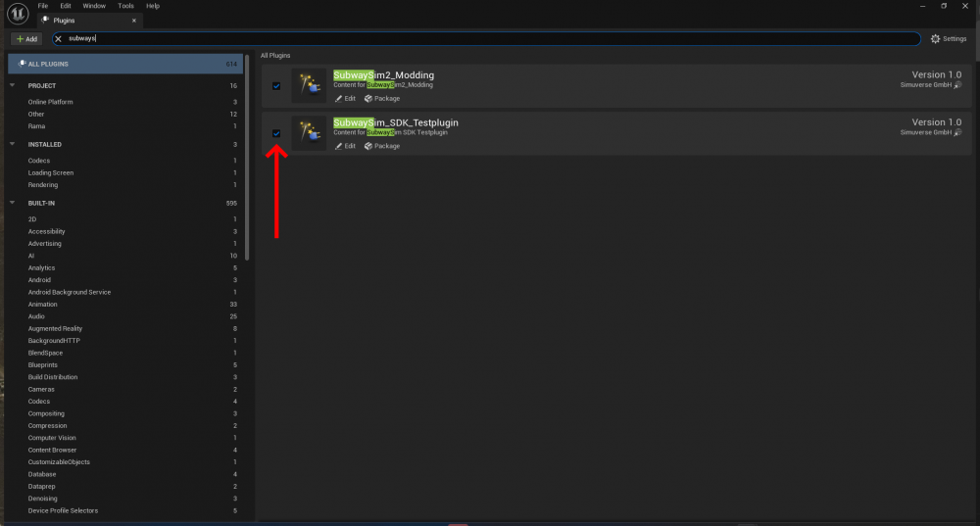Clear the search field with the X icon

click(x=58, y=38)
